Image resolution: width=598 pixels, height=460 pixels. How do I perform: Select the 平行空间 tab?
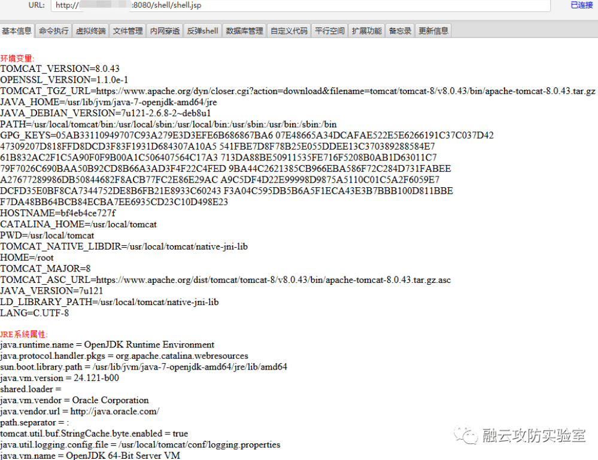[x=329, y=31]
